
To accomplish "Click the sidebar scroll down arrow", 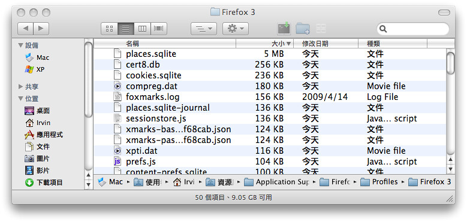I will pos(89,184).
